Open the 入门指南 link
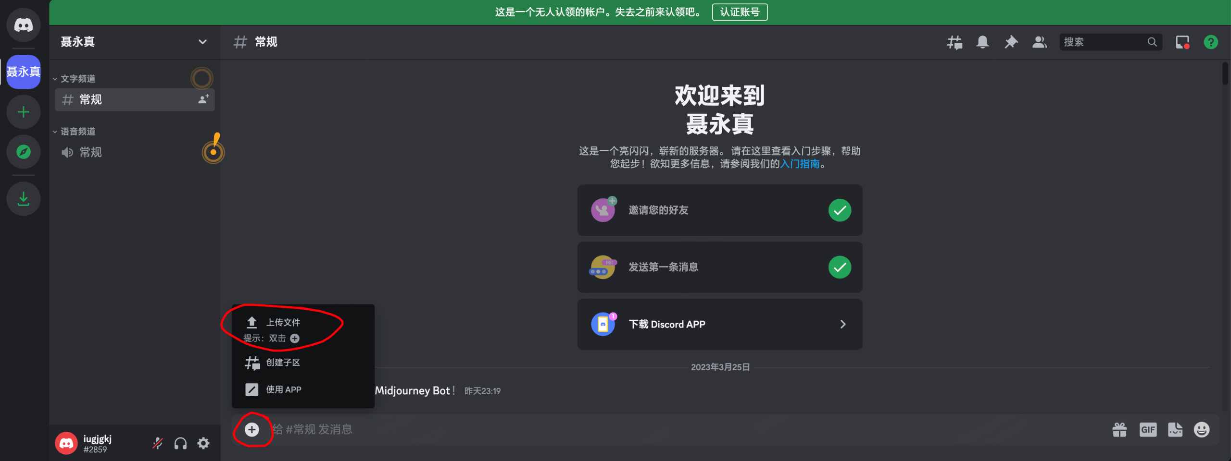The height and width of the screenshot is (461, 1231). (800, 164)
